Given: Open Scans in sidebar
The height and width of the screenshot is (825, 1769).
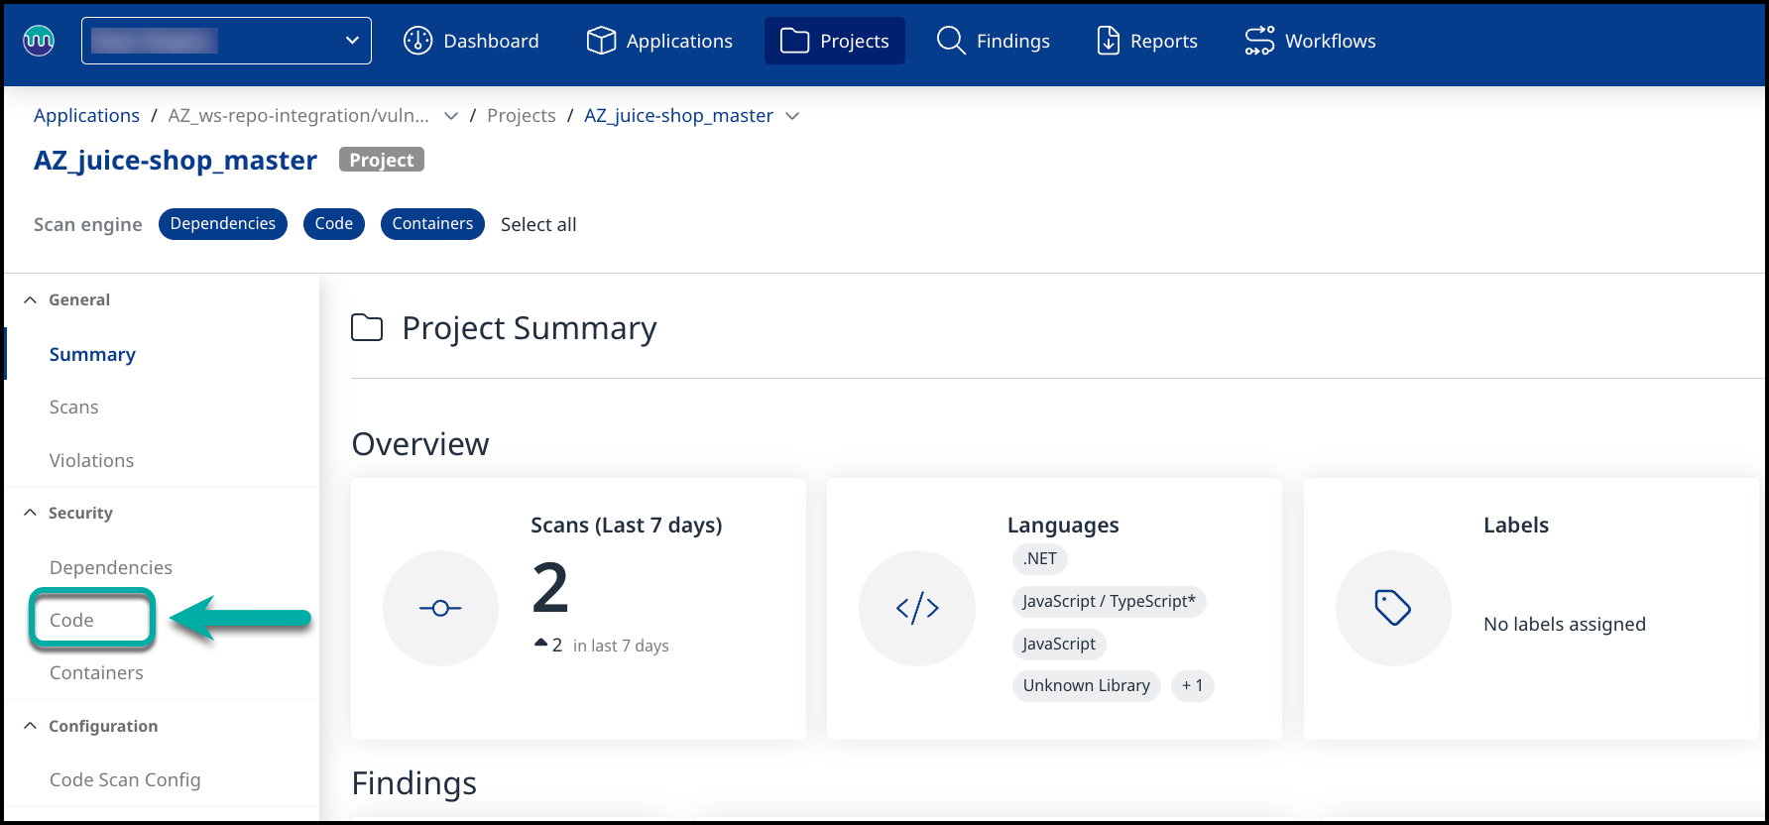Looking at the screenshot, I should click(x=73, y=408).
